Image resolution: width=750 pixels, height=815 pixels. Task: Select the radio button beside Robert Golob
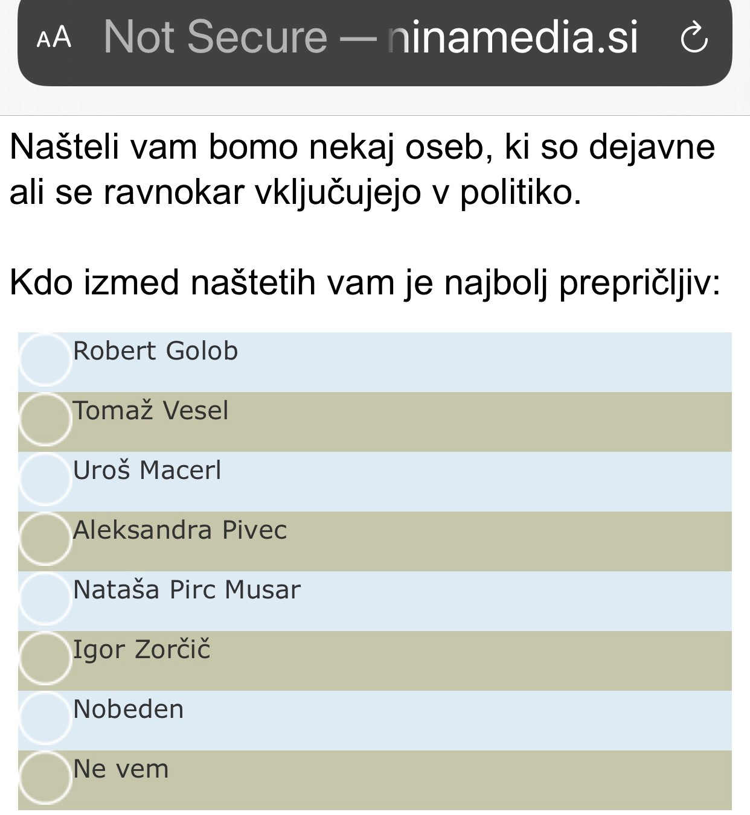pyautogui.click(x=45, y=360)
